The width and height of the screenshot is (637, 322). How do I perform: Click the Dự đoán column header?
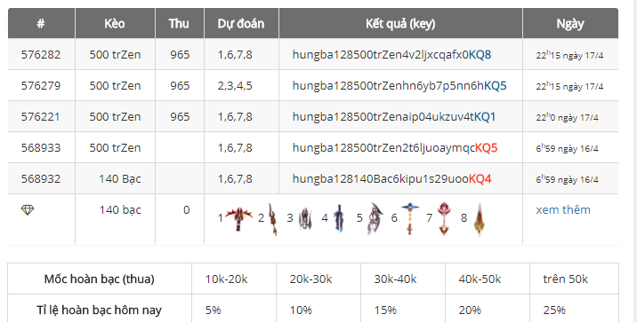(x=241, y=23)
